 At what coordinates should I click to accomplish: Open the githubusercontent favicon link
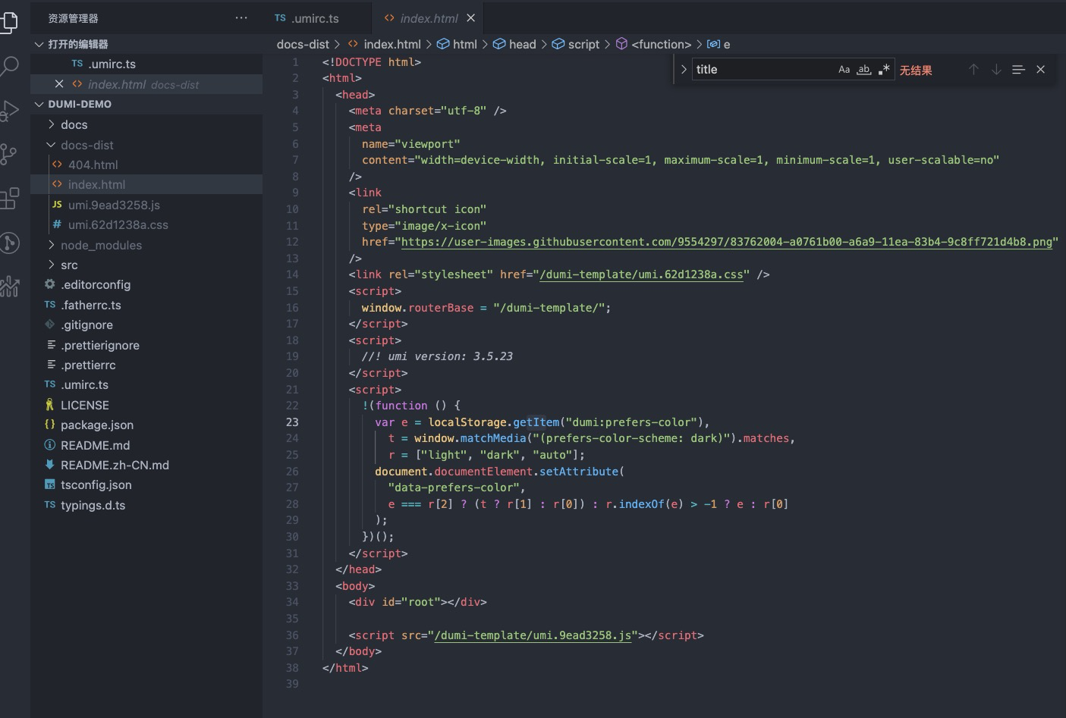(x=727, y=242)
